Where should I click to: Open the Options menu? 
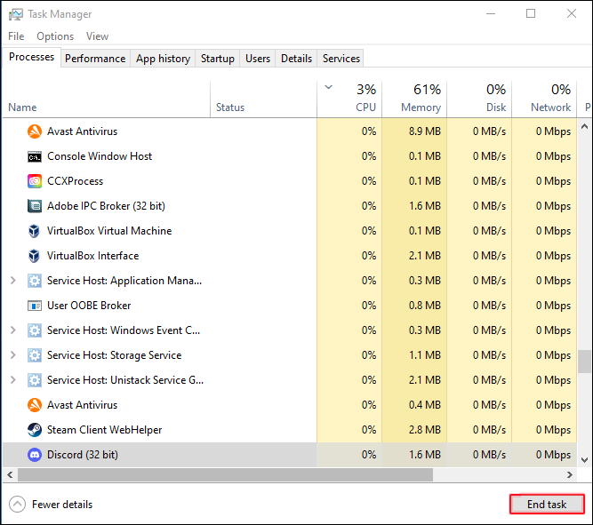click(55, 36)
